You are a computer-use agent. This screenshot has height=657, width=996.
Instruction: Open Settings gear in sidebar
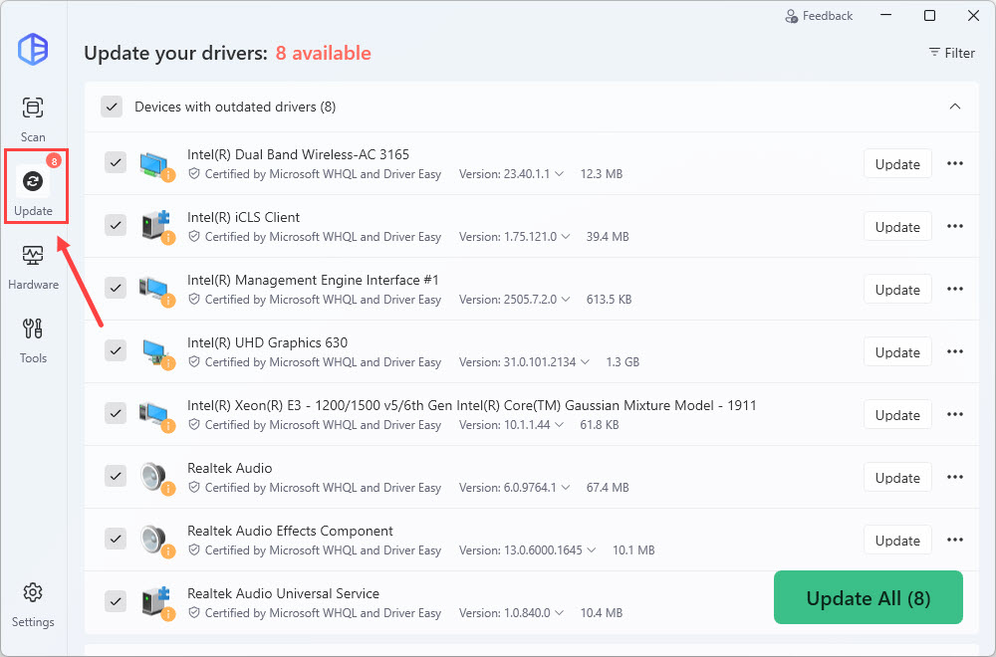[33, 603]
